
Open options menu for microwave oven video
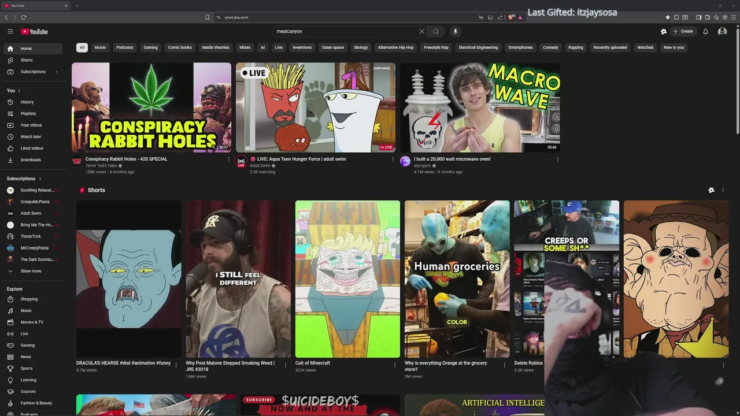(557, 159)
